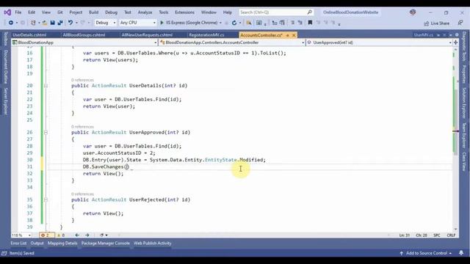The height and width of the screenshot is (264, 470).
Task: Open the IIS Express target dropdown arrow
Action: click(x=220, y=23)
